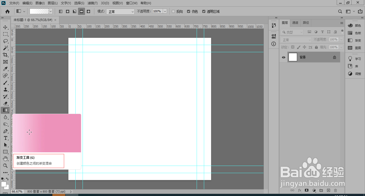Select the Pen tool
Image resolution: width=365 pixels, height=196 pixels.
pos(5,131)
